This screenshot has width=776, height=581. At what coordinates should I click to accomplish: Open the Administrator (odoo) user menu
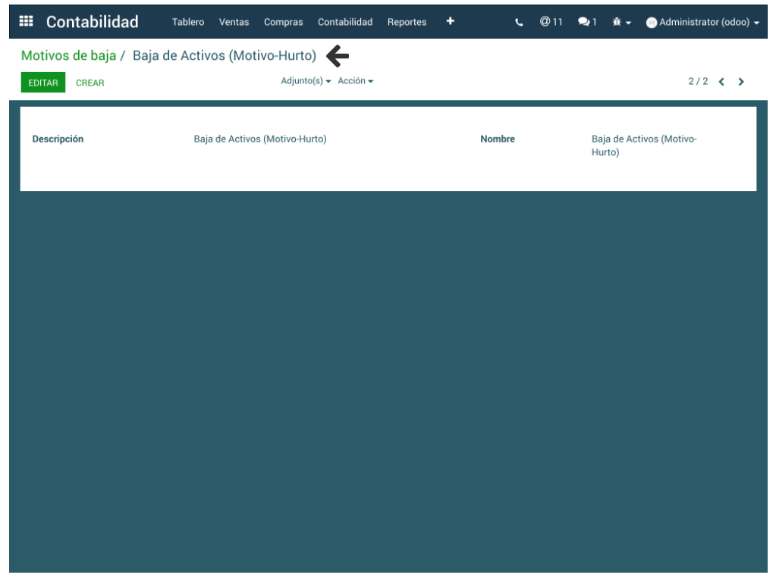point(702,23)
